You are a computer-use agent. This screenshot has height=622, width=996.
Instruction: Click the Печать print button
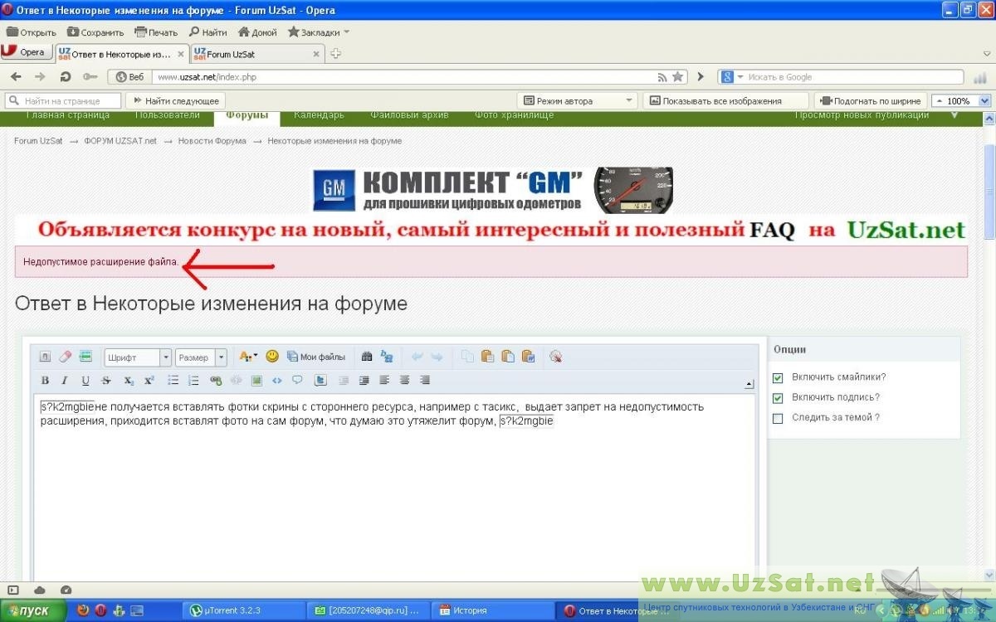tap(156, 32)
